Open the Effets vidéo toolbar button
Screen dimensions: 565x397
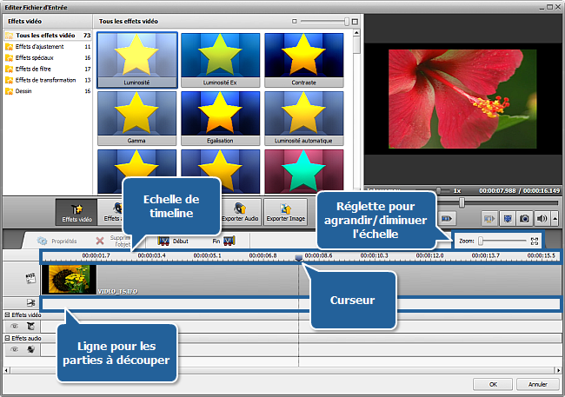tap(76, 213)
